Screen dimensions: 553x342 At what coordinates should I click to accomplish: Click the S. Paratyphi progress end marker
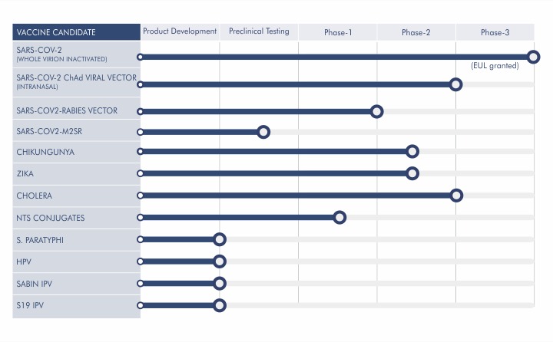click(220, 240)
